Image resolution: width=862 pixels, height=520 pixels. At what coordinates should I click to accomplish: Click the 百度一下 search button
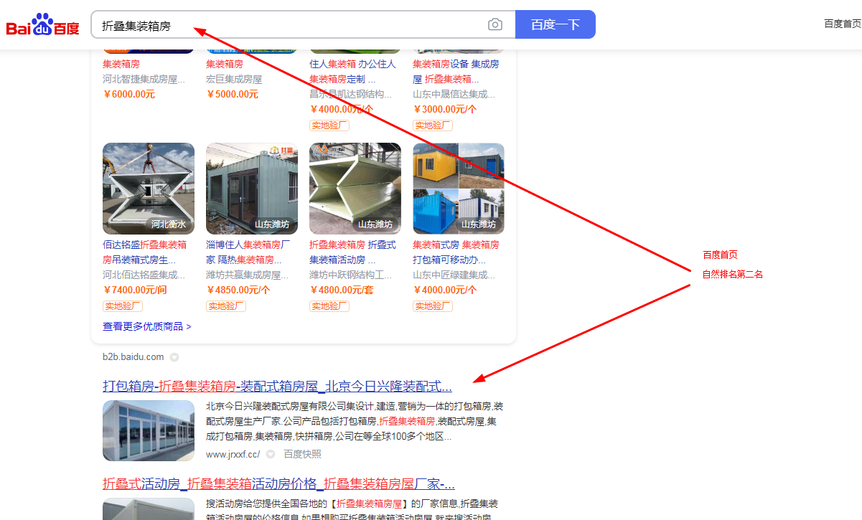[x=556, y=25]
